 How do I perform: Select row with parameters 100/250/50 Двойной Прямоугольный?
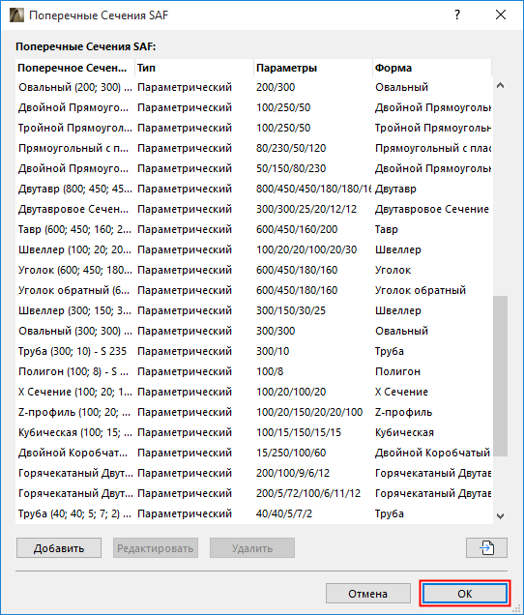pos(253,107)
